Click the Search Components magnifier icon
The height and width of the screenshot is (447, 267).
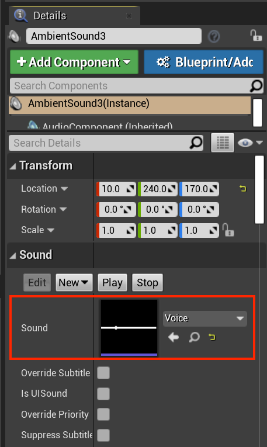(256, 86)
